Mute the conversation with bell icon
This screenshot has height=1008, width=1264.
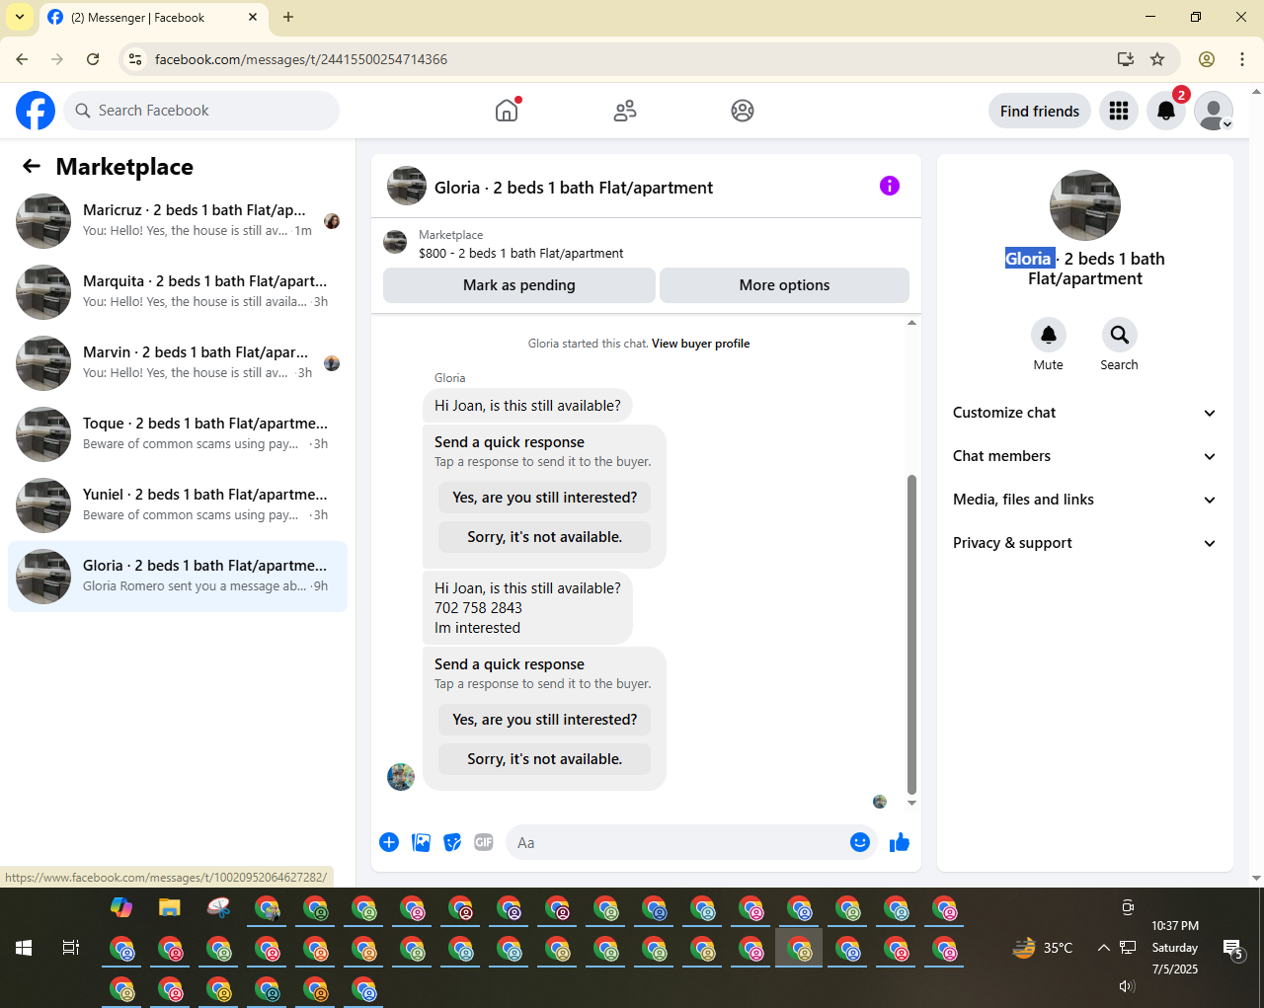pos(1049,335)
